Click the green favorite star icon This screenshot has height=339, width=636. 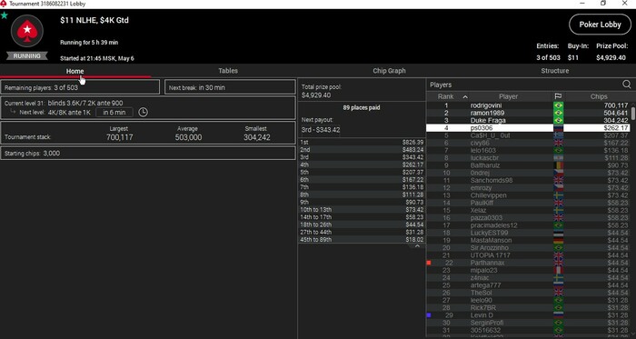[x=4, y=15]
